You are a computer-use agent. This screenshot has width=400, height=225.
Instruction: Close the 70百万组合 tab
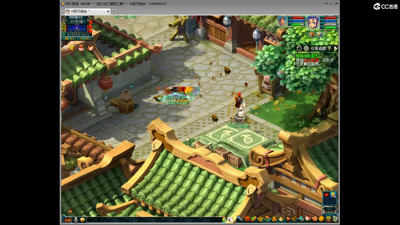pyautogui.click(x=108, y=11)
